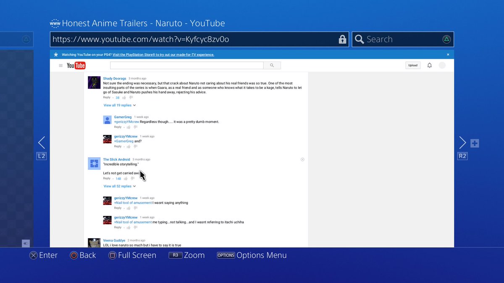
Task: Select the 'Full Screen' square button hint
Action: point(132,255)
